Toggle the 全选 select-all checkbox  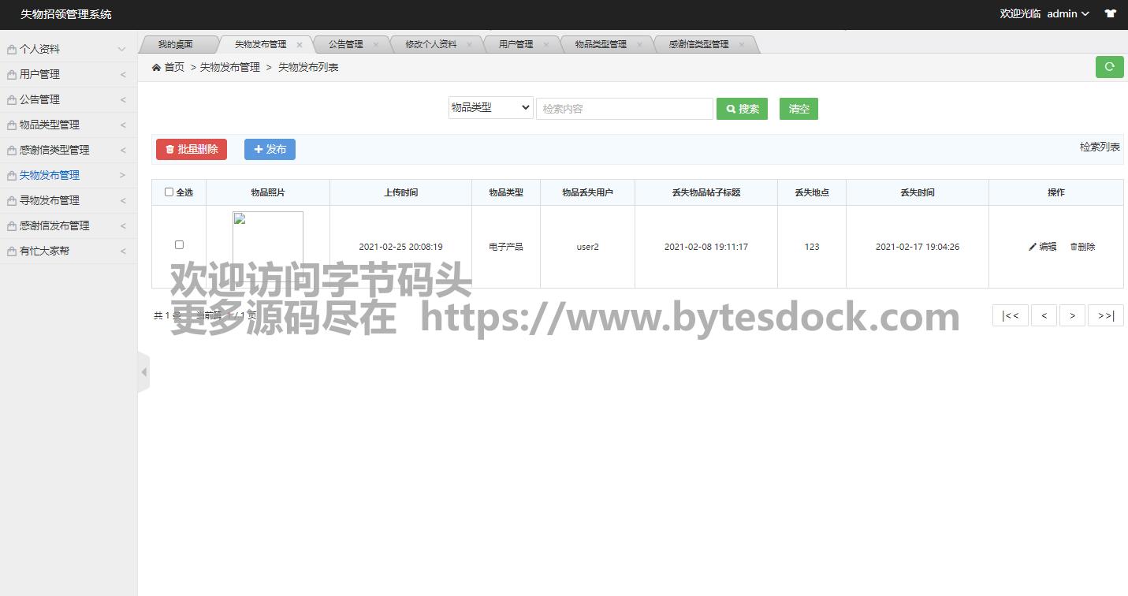pos(169,192)
